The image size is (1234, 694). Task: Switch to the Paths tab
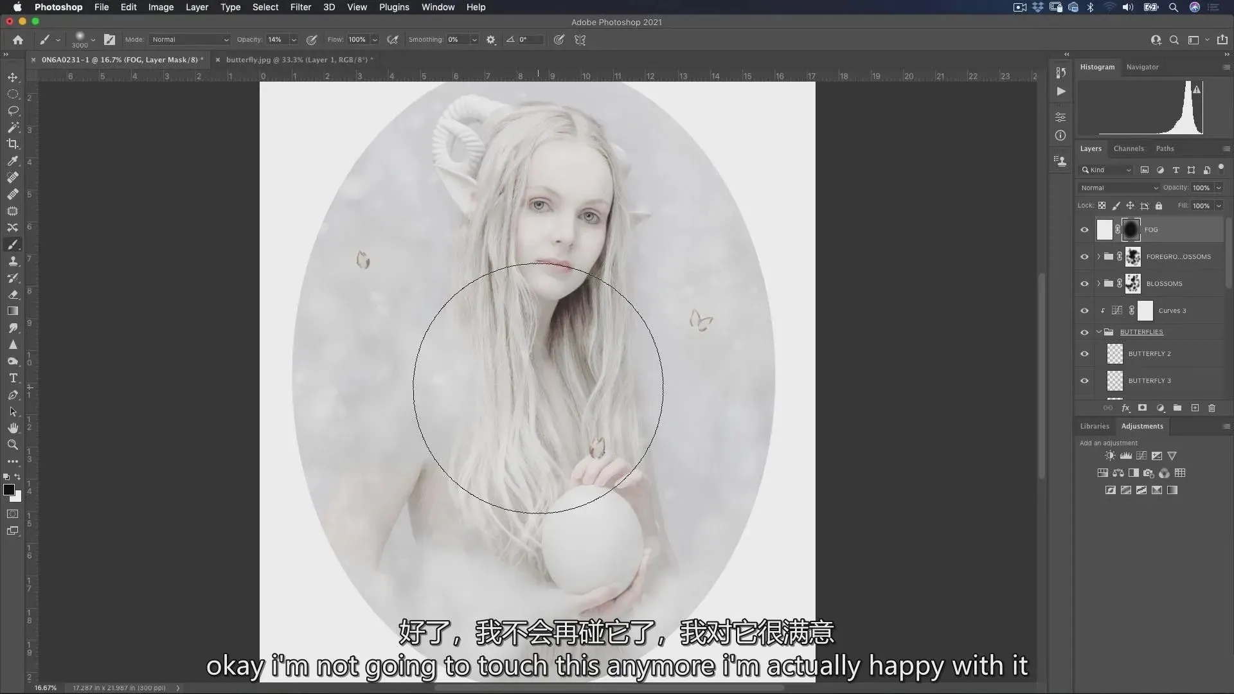(x=1165, y=148)
